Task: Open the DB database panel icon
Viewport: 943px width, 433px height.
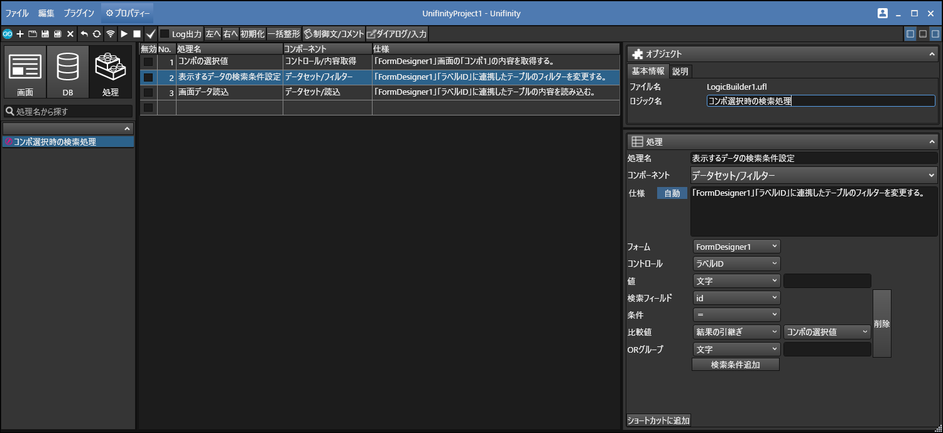Action: tap(67, 72)
